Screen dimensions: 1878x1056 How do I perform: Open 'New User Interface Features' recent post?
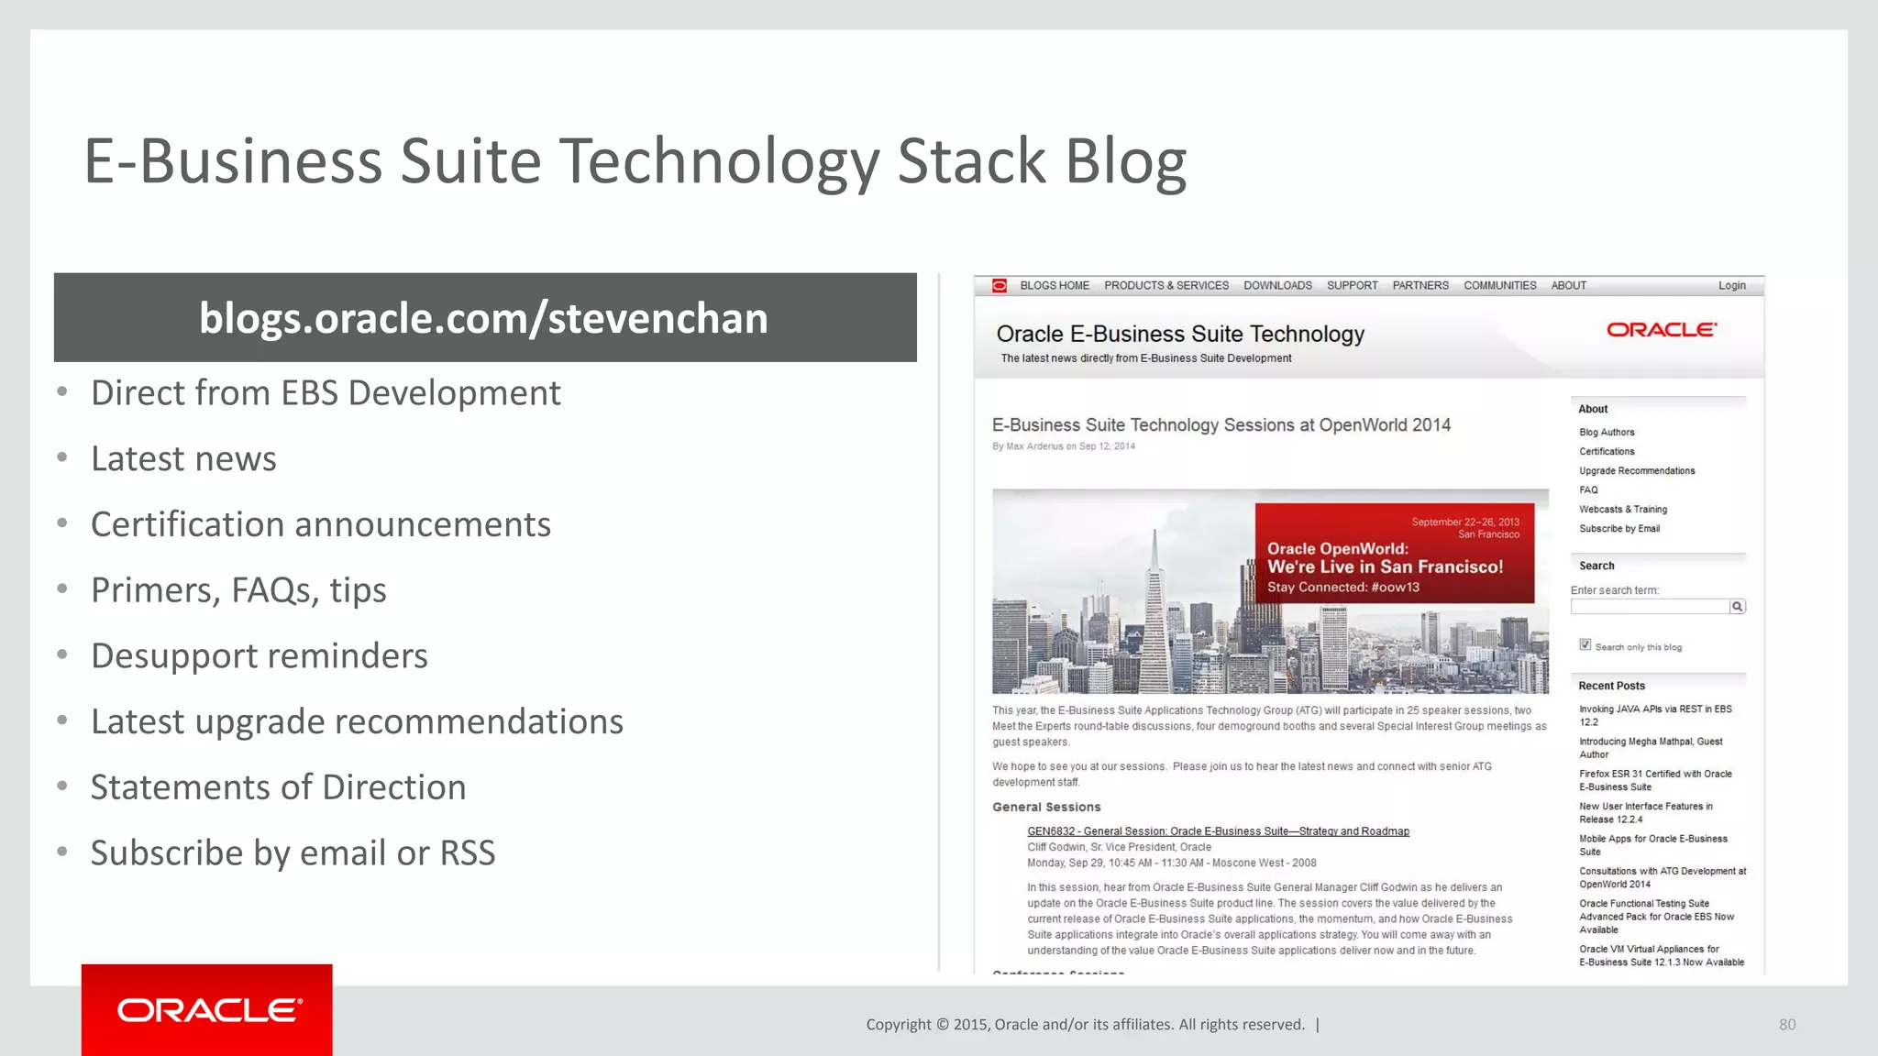pos(1646,813)
